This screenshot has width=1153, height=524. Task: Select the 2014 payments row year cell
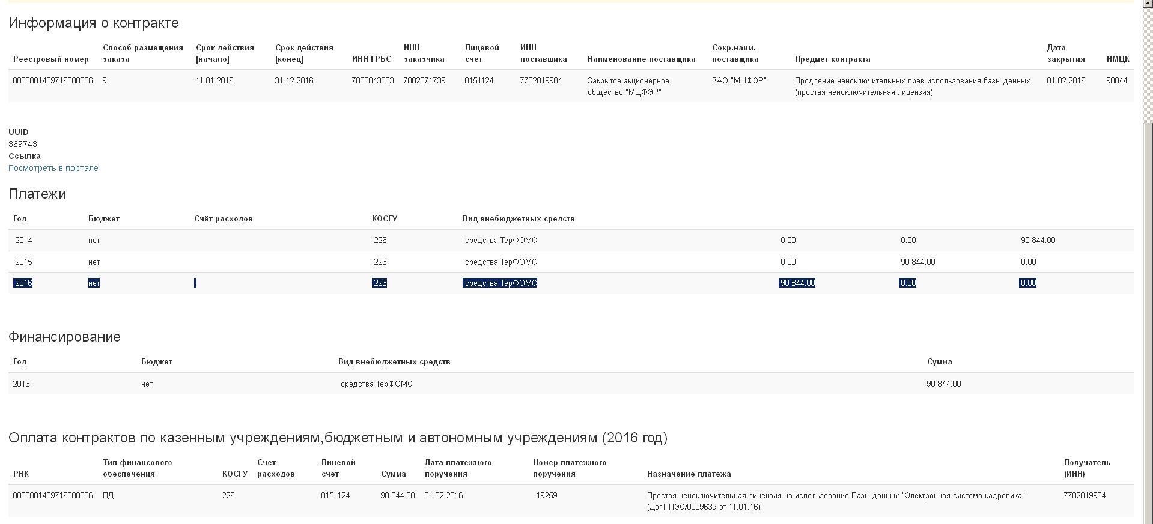[23, 241]
